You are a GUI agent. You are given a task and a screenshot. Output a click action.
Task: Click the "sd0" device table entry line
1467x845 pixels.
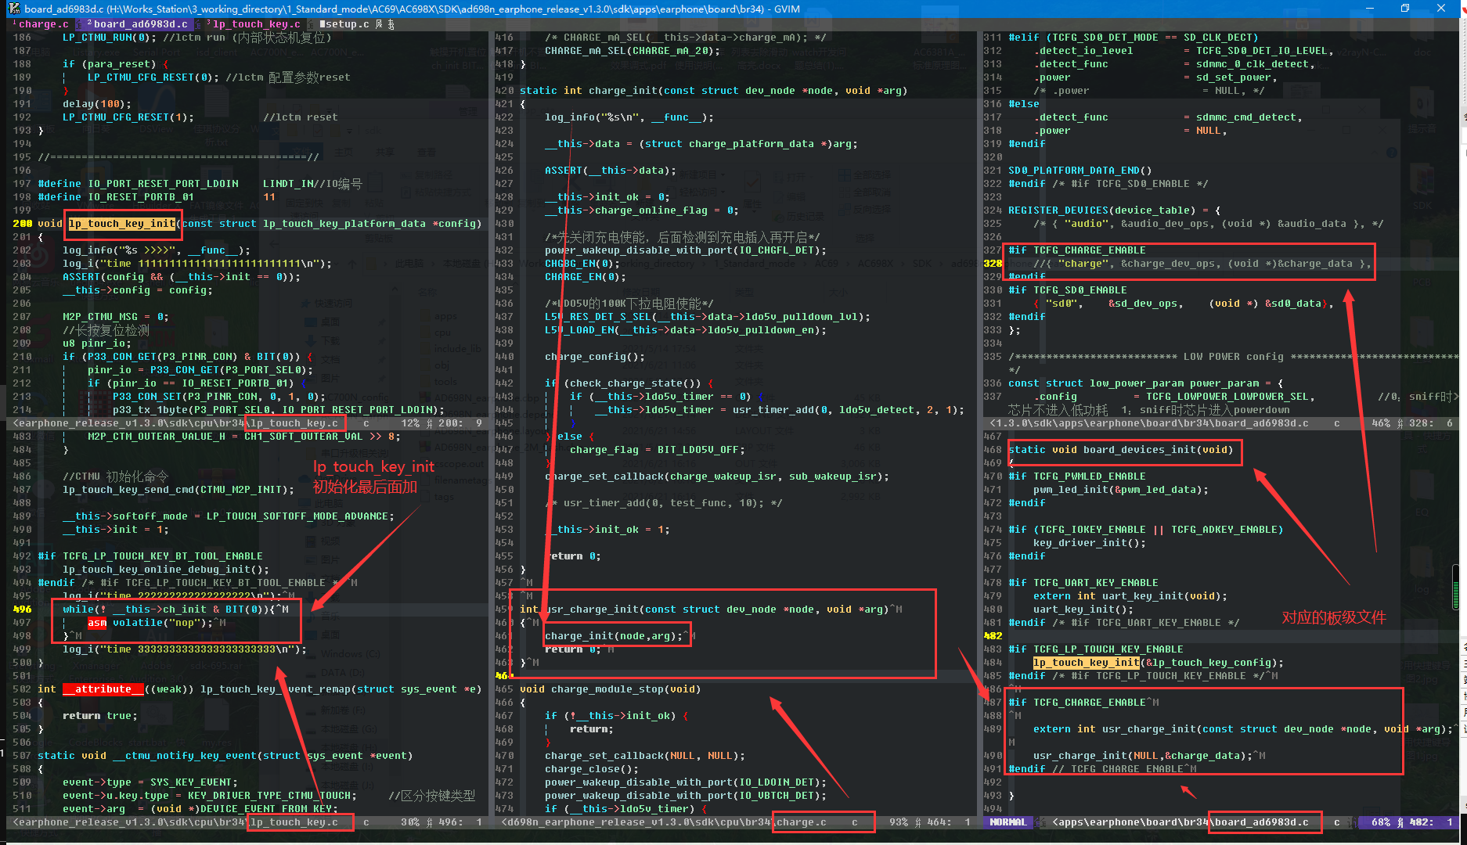click(x=1183, y=304)
